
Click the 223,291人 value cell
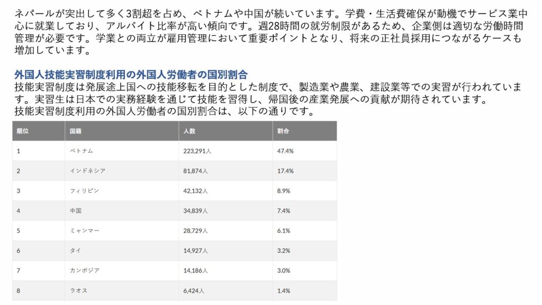[225, 151]
